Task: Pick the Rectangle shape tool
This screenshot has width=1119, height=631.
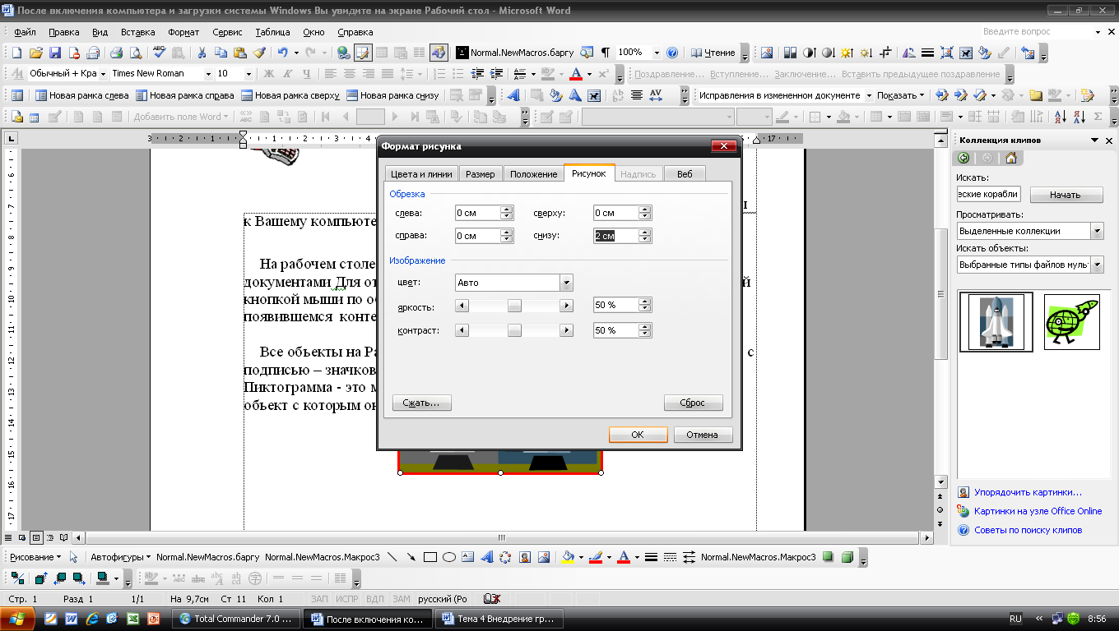Action: pyautogui.click(x=429, y=557)
